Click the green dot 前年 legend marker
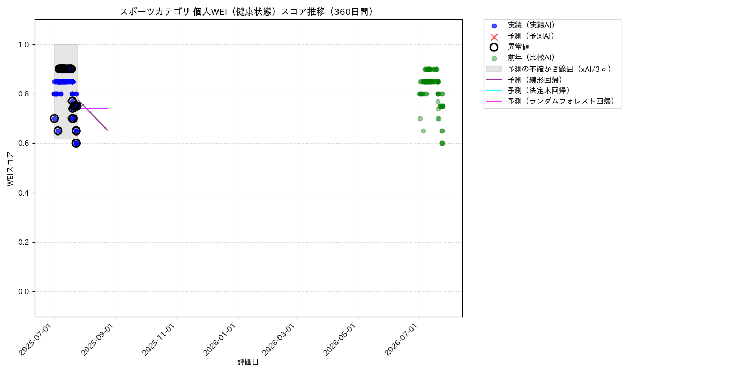750x375 pixels. point(494,58)
